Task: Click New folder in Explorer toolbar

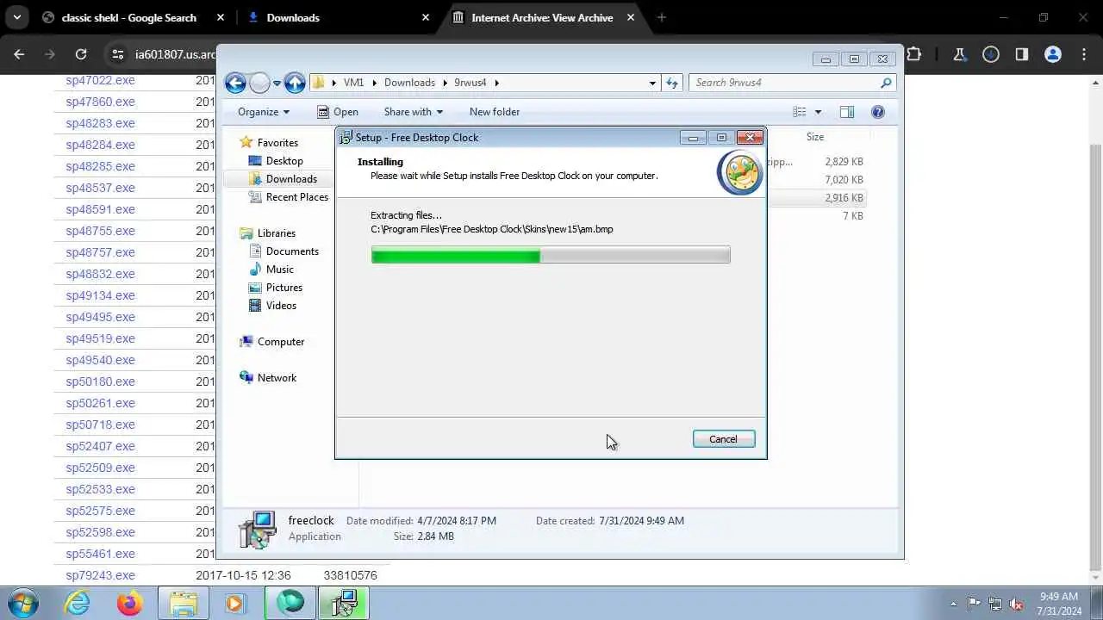Action: [495, 112]
